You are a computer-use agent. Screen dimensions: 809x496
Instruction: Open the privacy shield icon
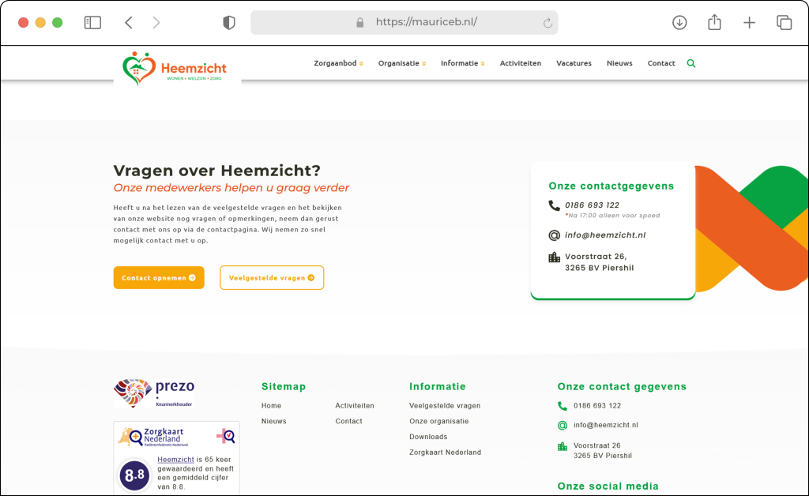click(x=229, y=22)
